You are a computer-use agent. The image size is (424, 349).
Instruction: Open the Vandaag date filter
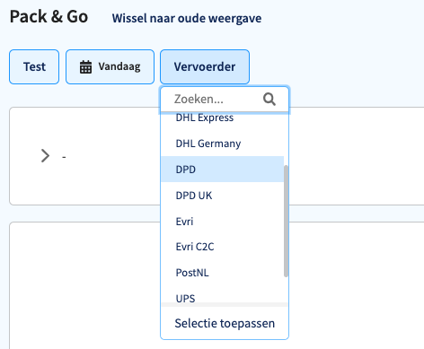coord(110,66)
